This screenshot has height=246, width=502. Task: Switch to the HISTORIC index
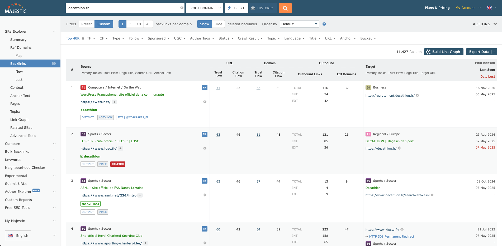(262, 8)
